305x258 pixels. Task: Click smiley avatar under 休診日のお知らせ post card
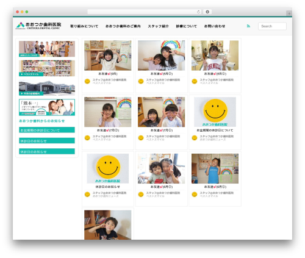pos(87,195)
